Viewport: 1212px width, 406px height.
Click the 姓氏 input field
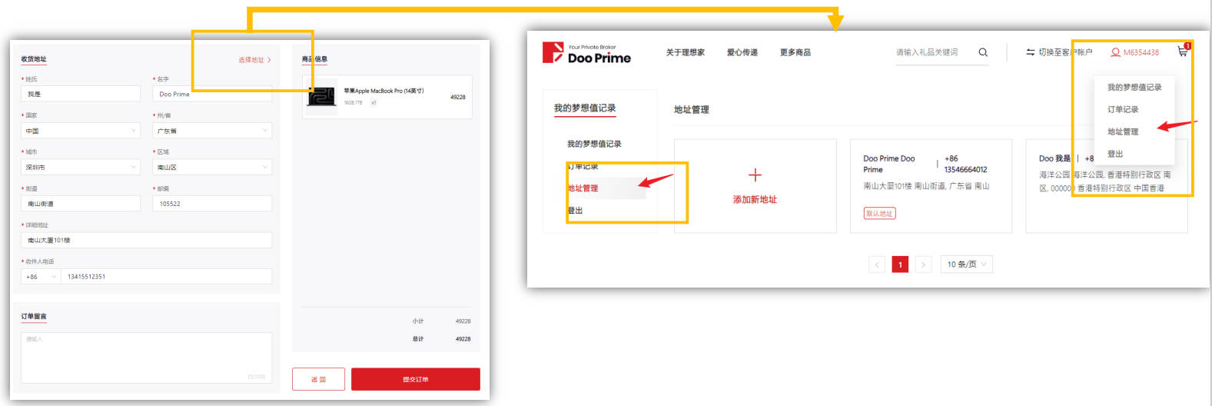pos(81,94)
